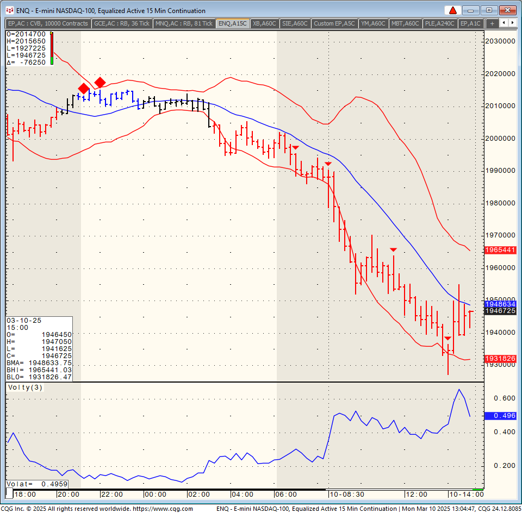Click the O=2014700 header value box

tap(26, 34)
